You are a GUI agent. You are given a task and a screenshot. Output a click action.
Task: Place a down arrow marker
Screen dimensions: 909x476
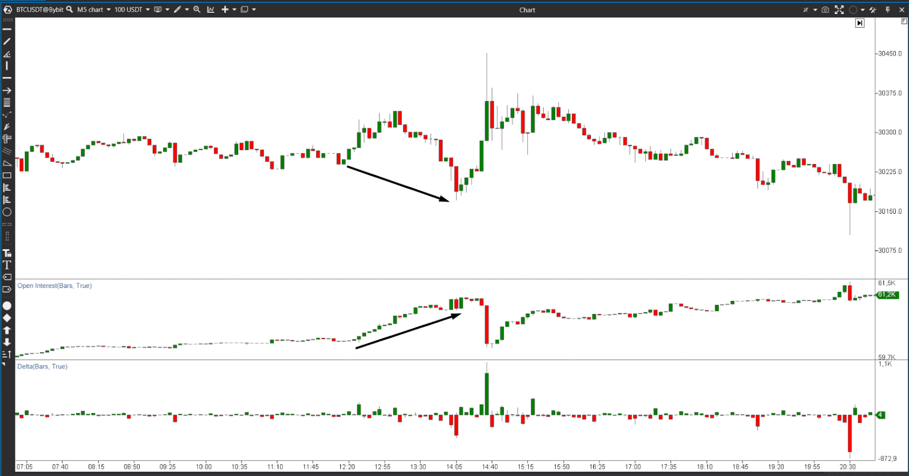click(7, 342)
